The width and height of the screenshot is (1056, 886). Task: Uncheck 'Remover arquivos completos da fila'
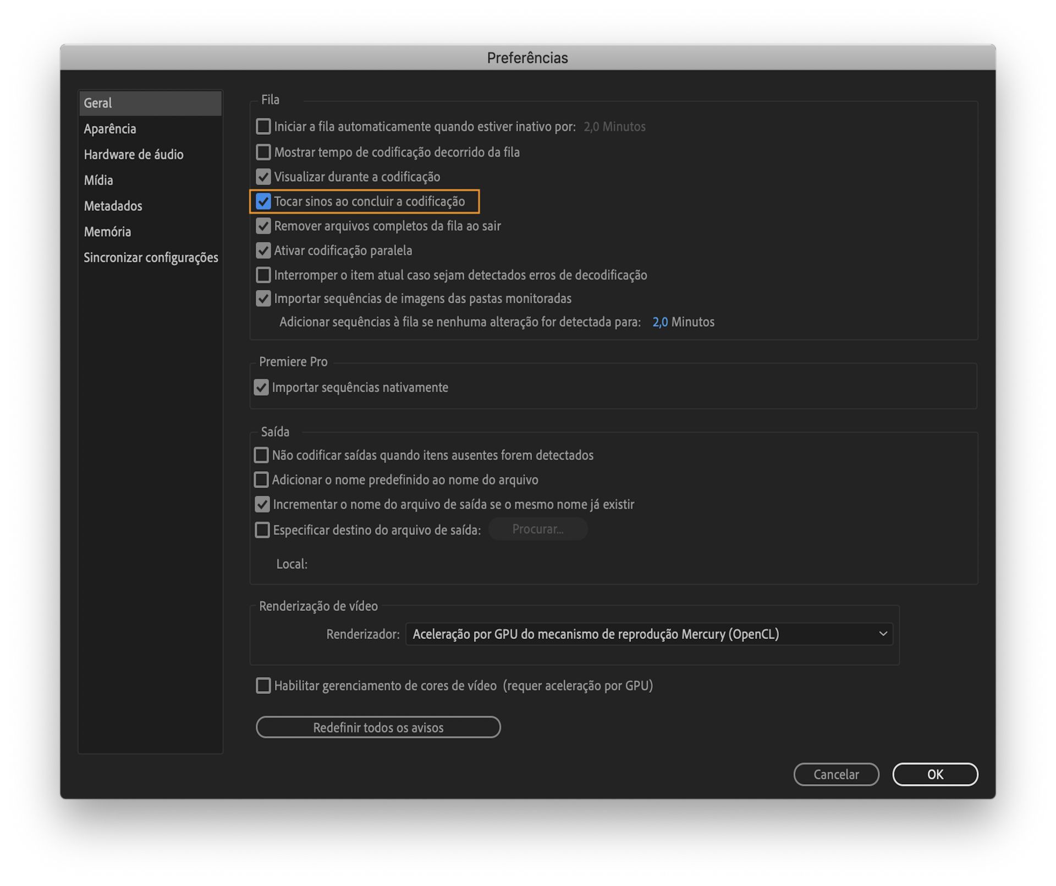coord(263,226)
